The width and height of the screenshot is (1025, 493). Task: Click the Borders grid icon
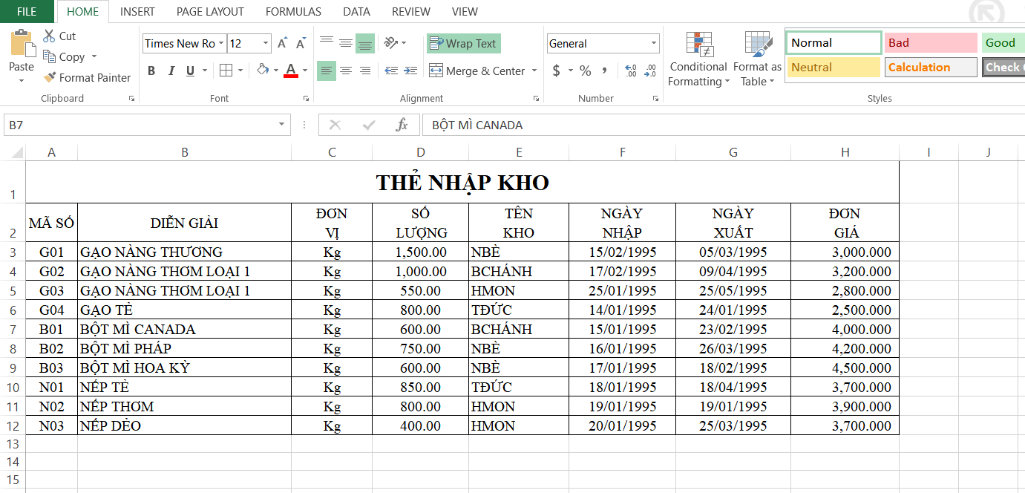(226, 71)
